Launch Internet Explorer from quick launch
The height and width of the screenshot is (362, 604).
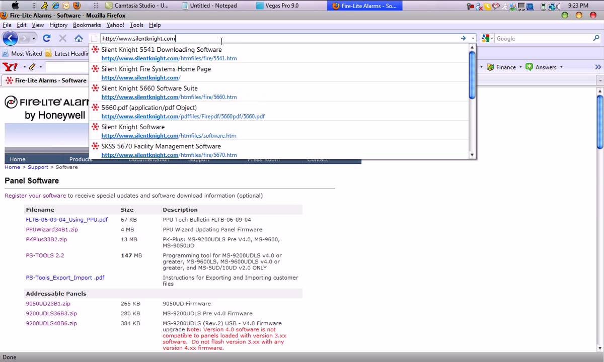[56, 6]
